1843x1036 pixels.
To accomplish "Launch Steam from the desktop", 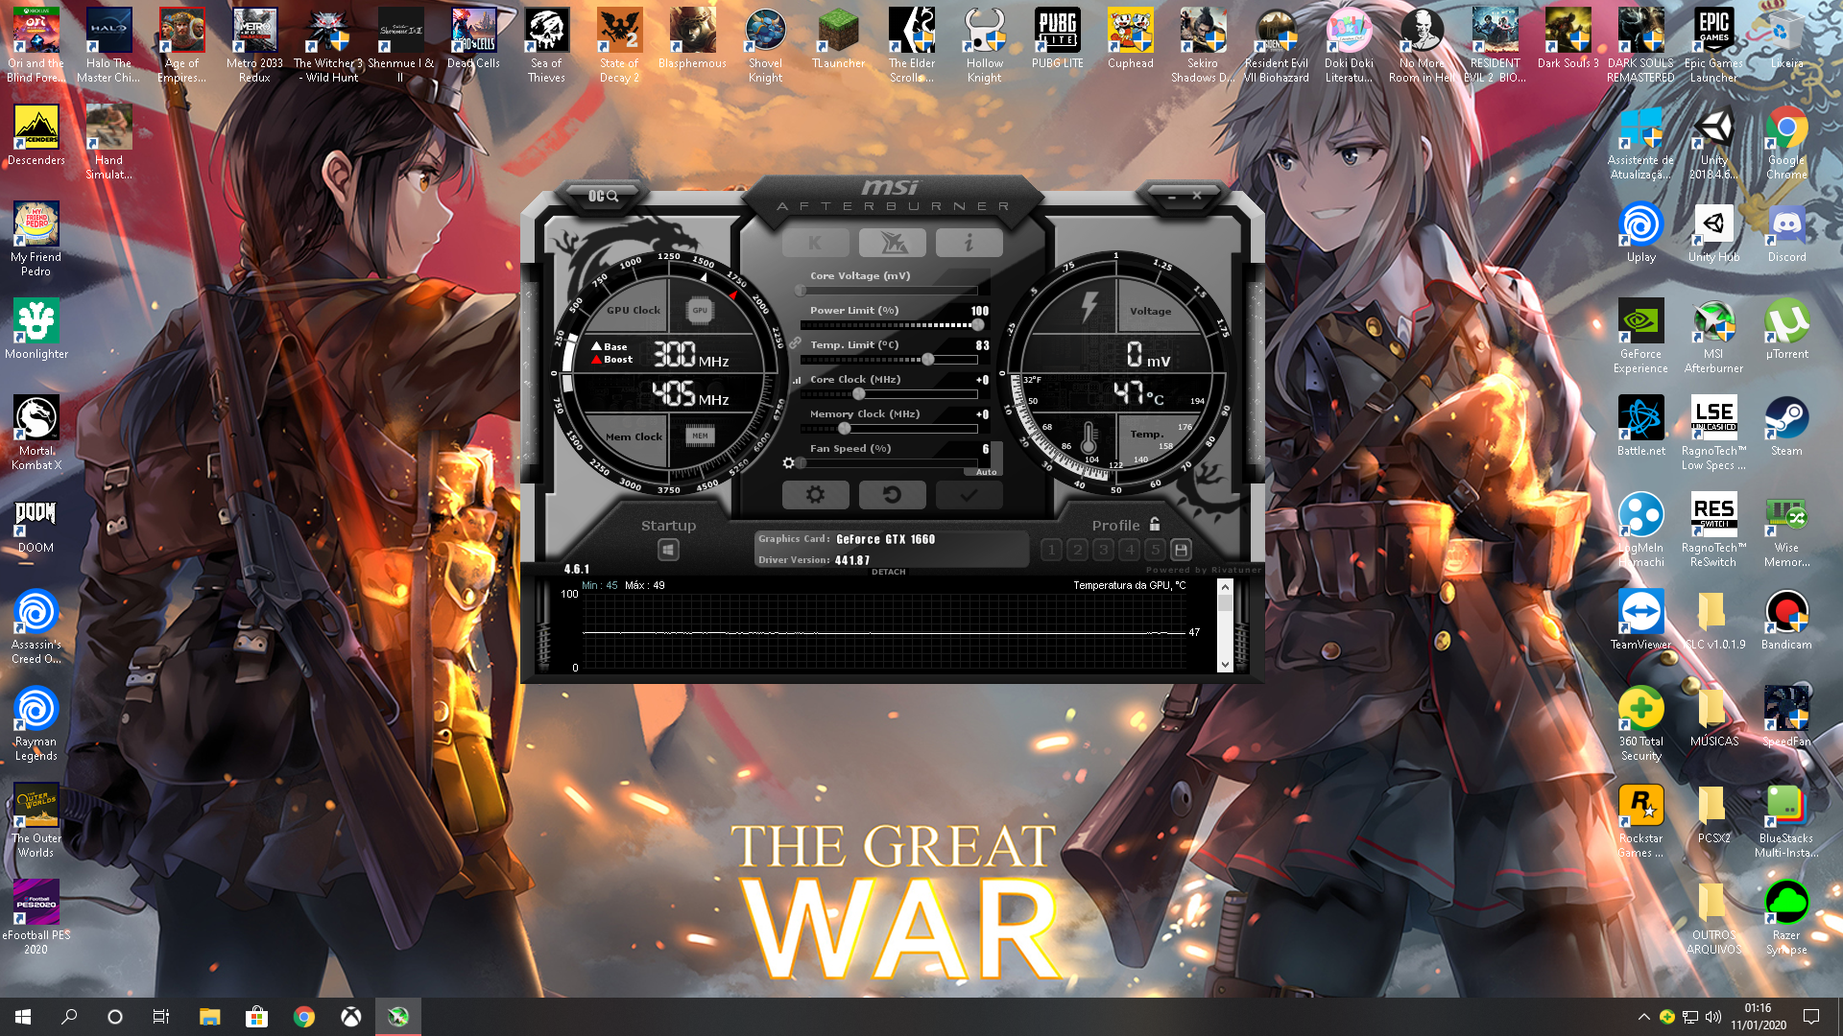I will point(1787,427).
